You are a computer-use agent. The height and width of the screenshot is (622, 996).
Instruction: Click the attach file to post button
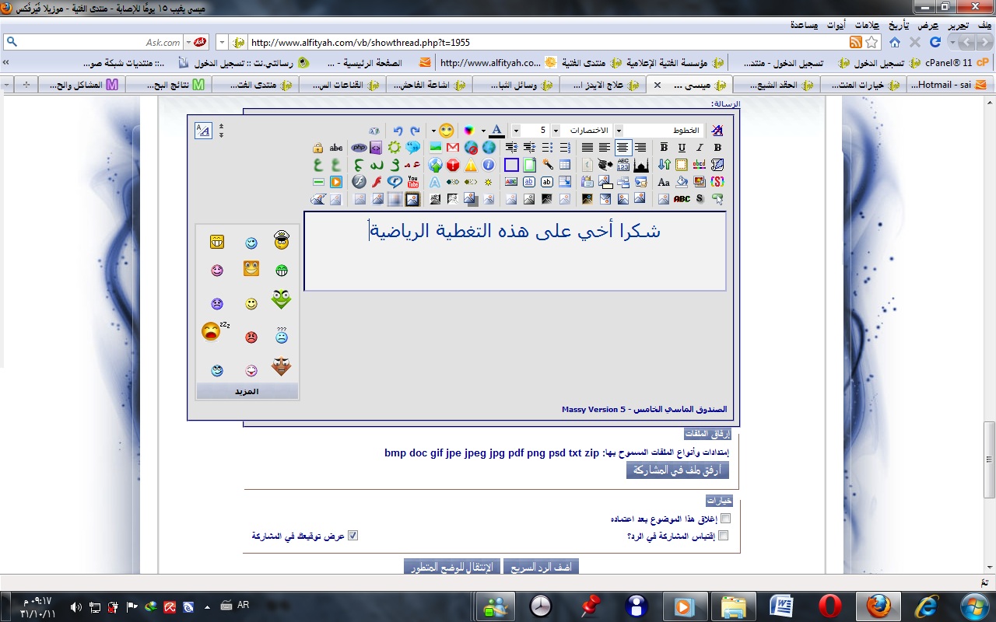point(677,470)
